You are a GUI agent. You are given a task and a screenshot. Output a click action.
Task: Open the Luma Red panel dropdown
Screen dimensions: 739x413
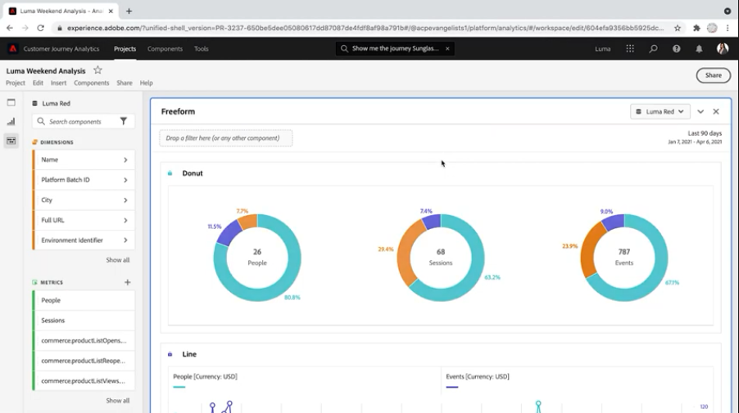click(x=660, y=111)
